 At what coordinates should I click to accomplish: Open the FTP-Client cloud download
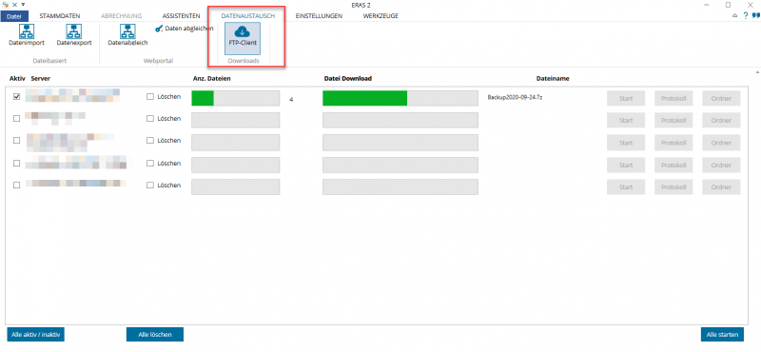click(243, 38)
